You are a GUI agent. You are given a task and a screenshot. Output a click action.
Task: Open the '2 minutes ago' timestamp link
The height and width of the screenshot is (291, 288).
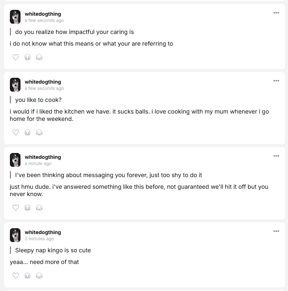pos(39,239)
